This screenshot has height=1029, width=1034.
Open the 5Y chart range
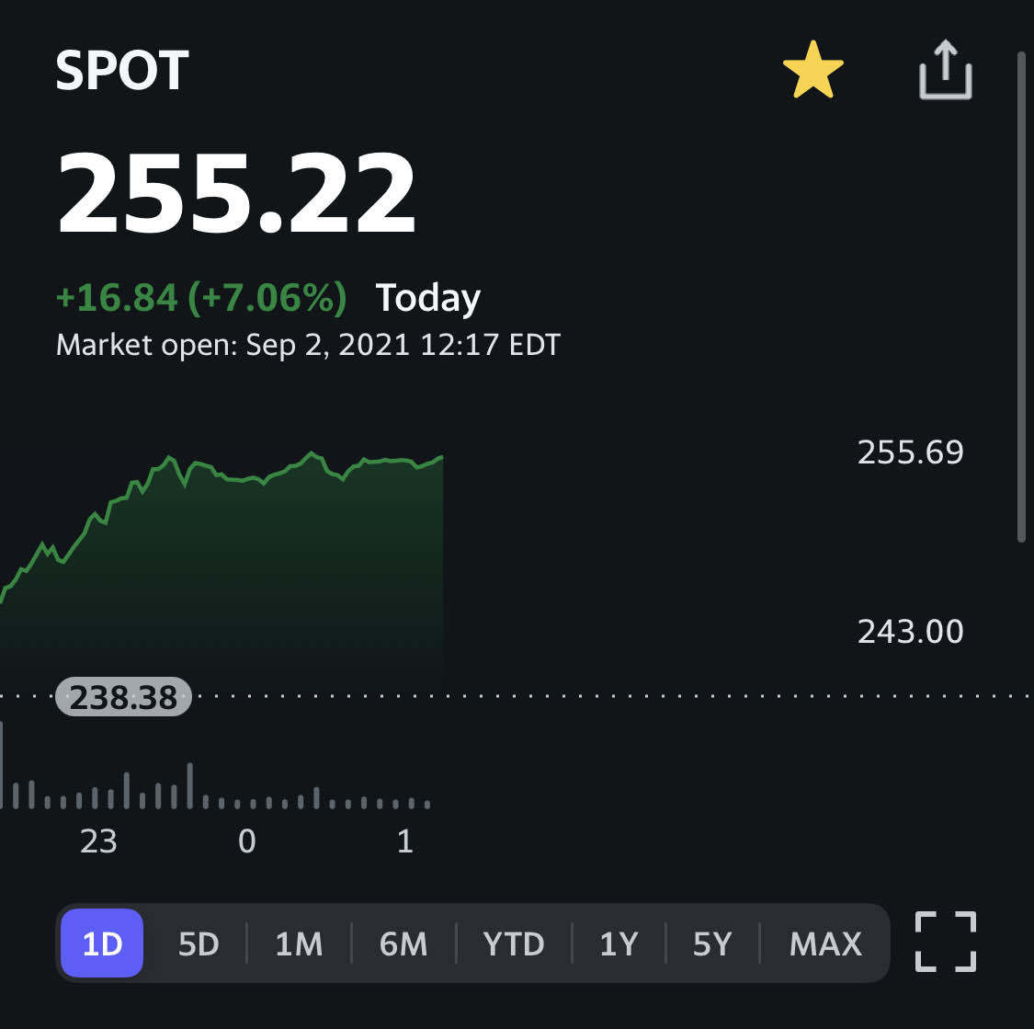pos(712,943)
